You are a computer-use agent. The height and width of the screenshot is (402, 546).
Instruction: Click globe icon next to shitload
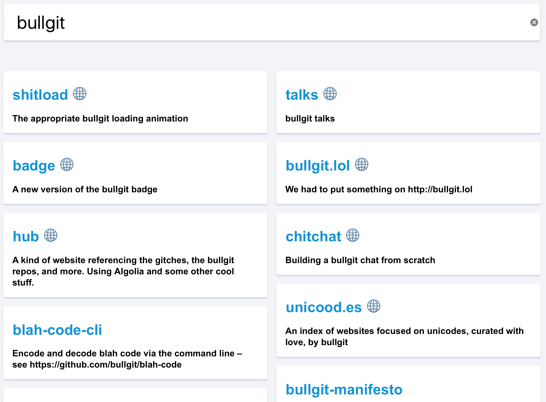(80, 94)
